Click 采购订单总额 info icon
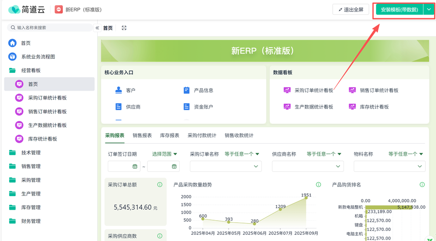The width and height of the screenshot is (436, 241). click(160, 185)
